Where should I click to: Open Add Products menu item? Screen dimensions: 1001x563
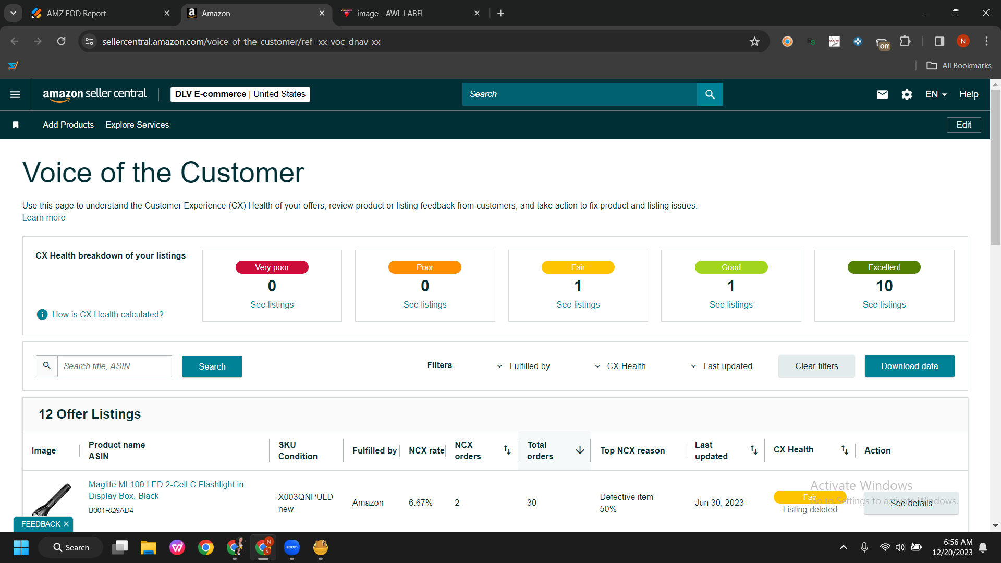(x=68, y=125)
